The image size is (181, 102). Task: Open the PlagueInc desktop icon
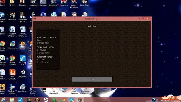click(x=23, y=3)
